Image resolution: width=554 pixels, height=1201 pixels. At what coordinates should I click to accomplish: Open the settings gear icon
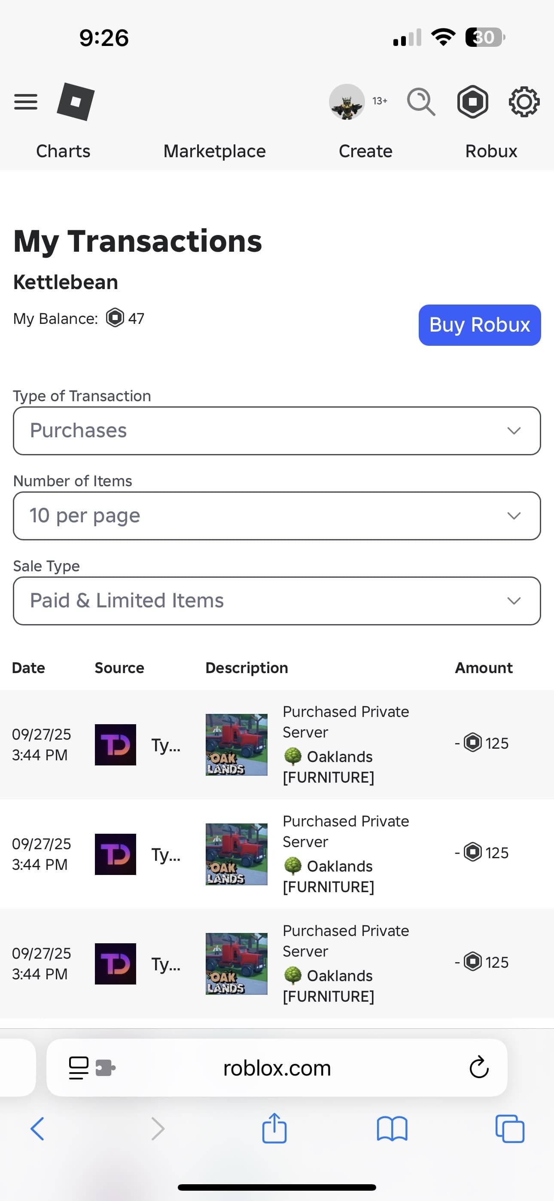(524, 102)
